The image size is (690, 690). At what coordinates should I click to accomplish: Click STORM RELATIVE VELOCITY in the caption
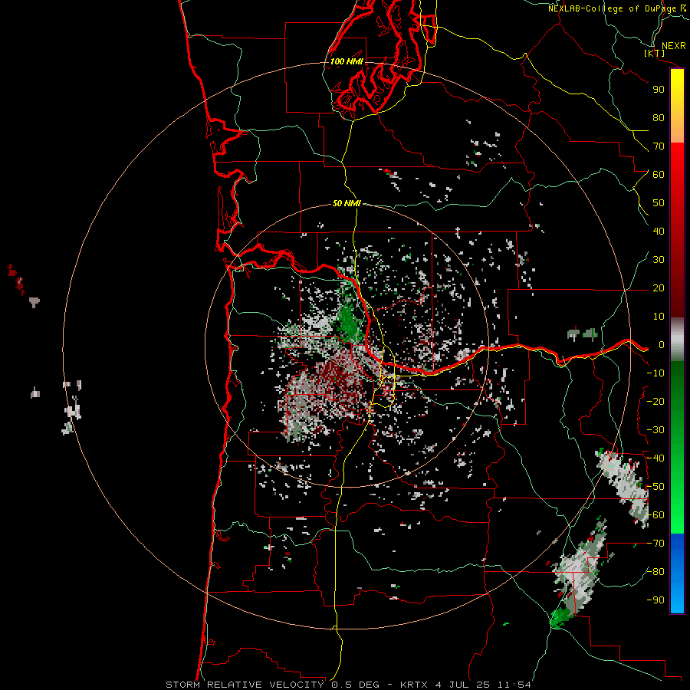pos(245,685)
